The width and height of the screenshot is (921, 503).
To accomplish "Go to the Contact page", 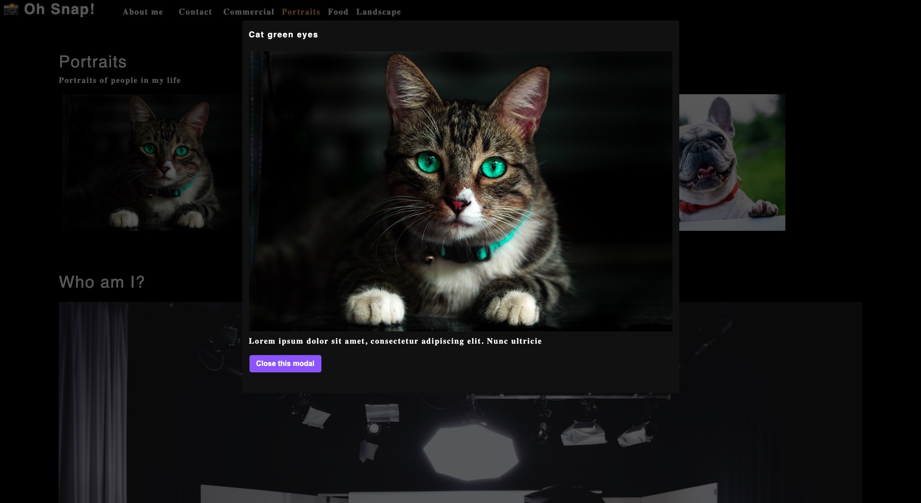I will (195, 12).
